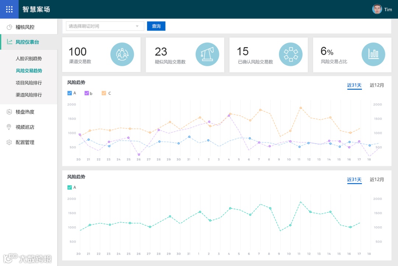Switch first chart to 近12月 tab

pyautogui.click(x=377, y=85)
